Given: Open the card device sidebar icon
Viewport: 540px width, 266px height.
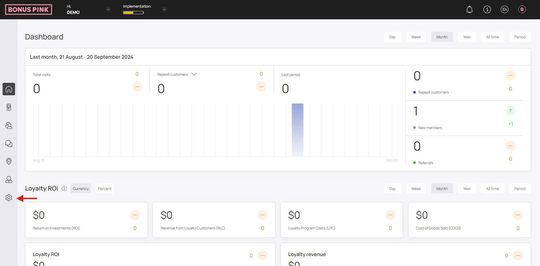Looking at the screenshot, I should tap(8, 107).
